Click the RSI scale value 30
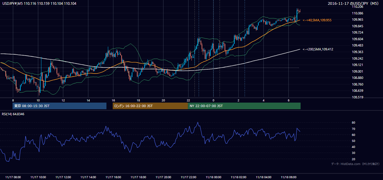 [353, 153]
